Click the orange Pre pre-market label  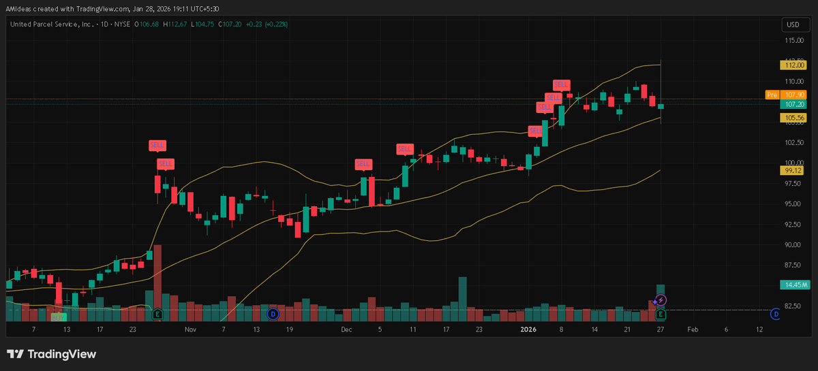coord(772,95)
